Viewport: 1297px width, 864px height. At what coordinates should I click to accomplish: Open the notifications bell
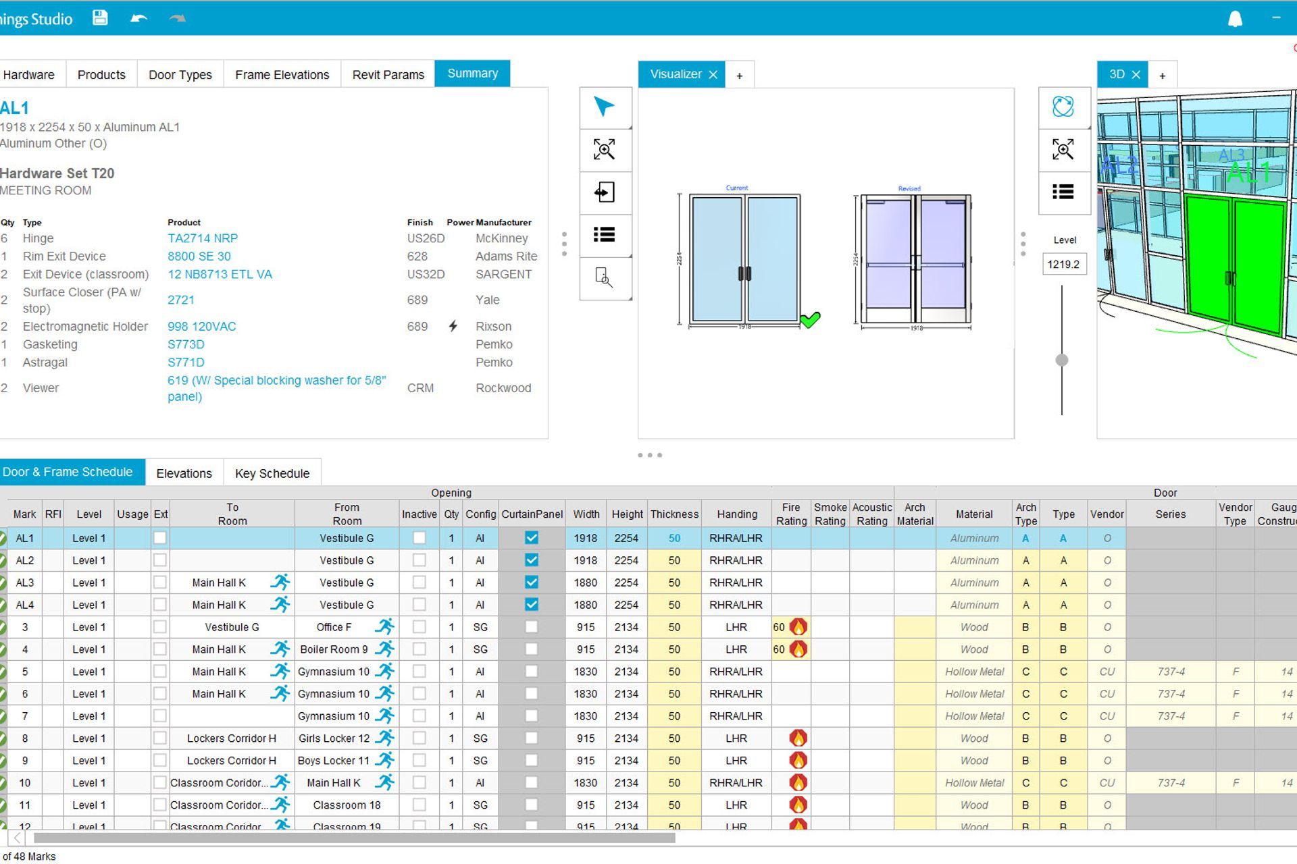point(1235,19)
